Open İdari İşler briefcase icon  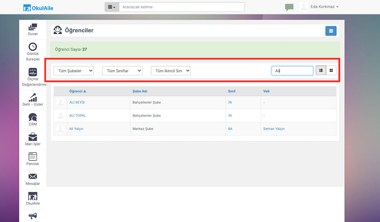33,137
